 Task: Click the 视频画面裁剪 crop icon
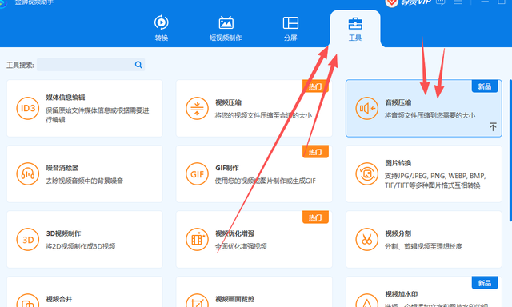(x=197, y=301)
